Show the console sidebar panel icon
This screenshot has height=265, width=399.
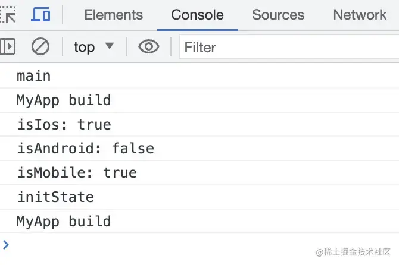pos(8,46)
